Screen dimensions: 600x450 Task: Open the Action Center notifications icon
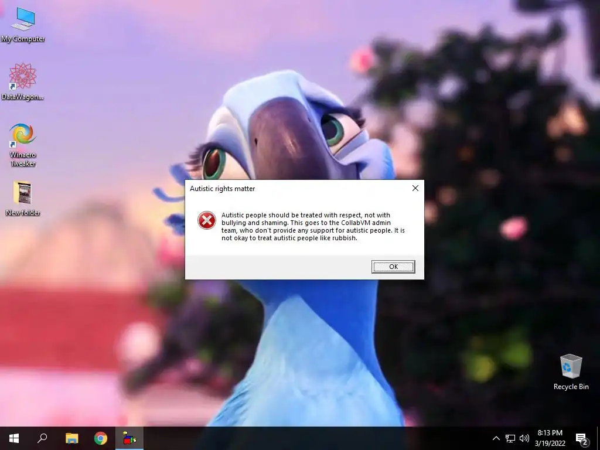point(582,438)
